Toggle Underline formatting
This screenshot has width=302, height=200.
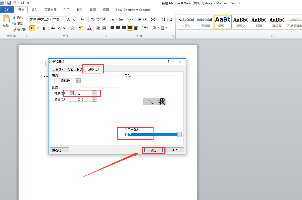pyautogui.click(x=44, y=28)
